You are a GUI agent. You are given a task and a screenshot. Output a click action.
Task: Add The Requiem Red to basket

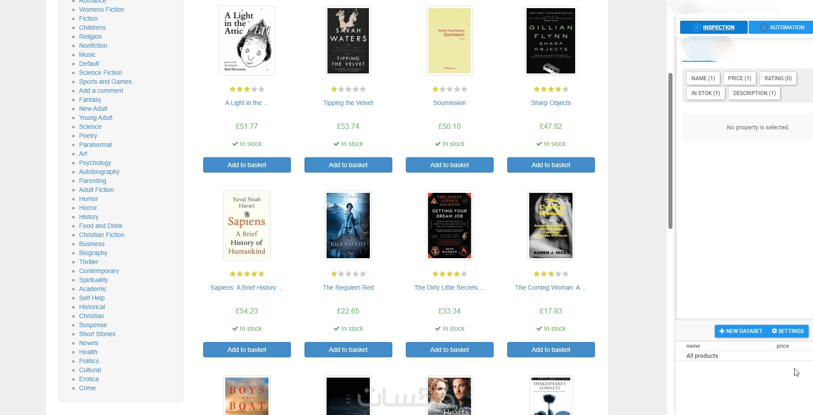click(x=348, y=350)
